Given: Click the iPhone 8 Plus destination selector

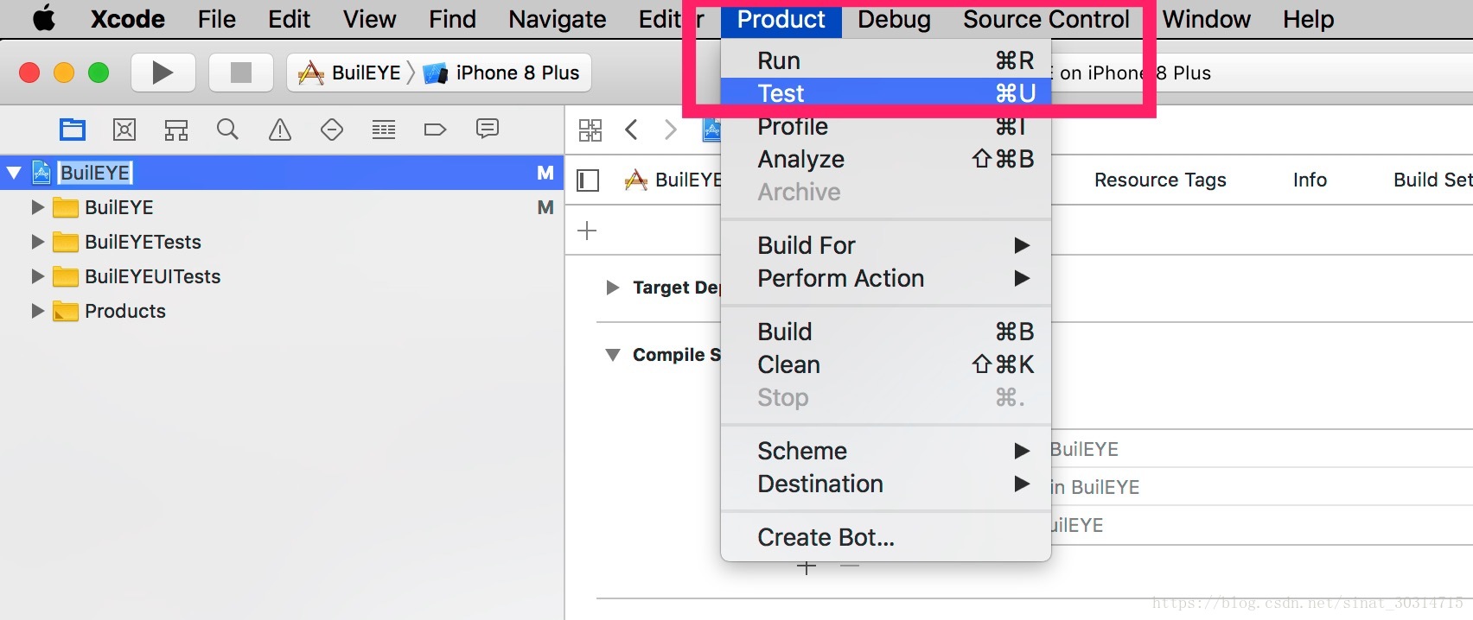Looking at the screenshot, I should click(x=502, y=73).
